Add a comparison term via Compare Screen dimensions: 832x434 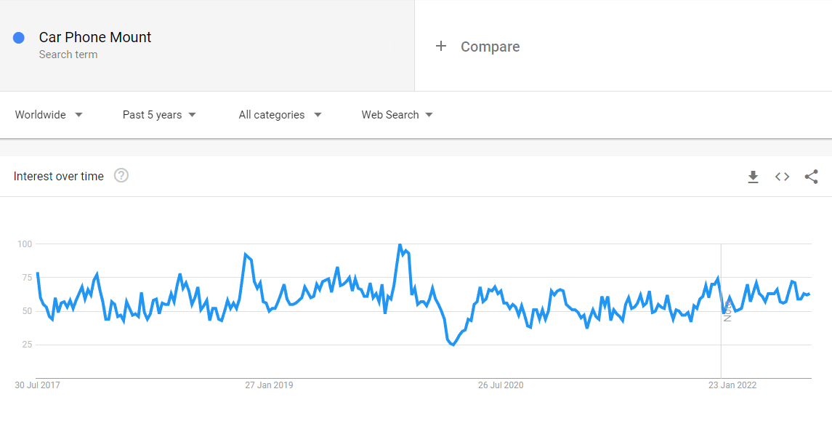[490, 47]
